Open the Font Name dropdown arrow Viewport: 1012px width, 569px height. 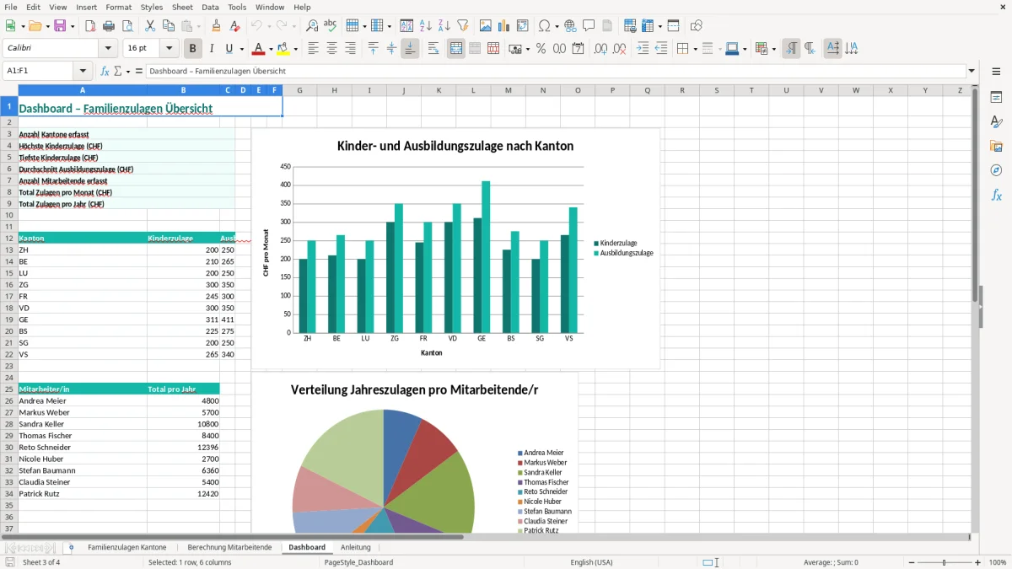coord(107,49)
